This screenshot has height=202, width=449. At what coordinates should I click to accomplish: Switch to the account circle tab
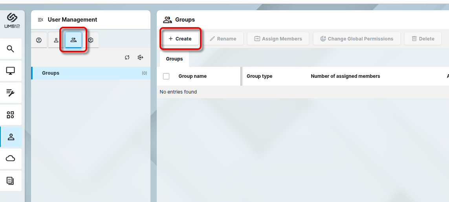(39, 40)
